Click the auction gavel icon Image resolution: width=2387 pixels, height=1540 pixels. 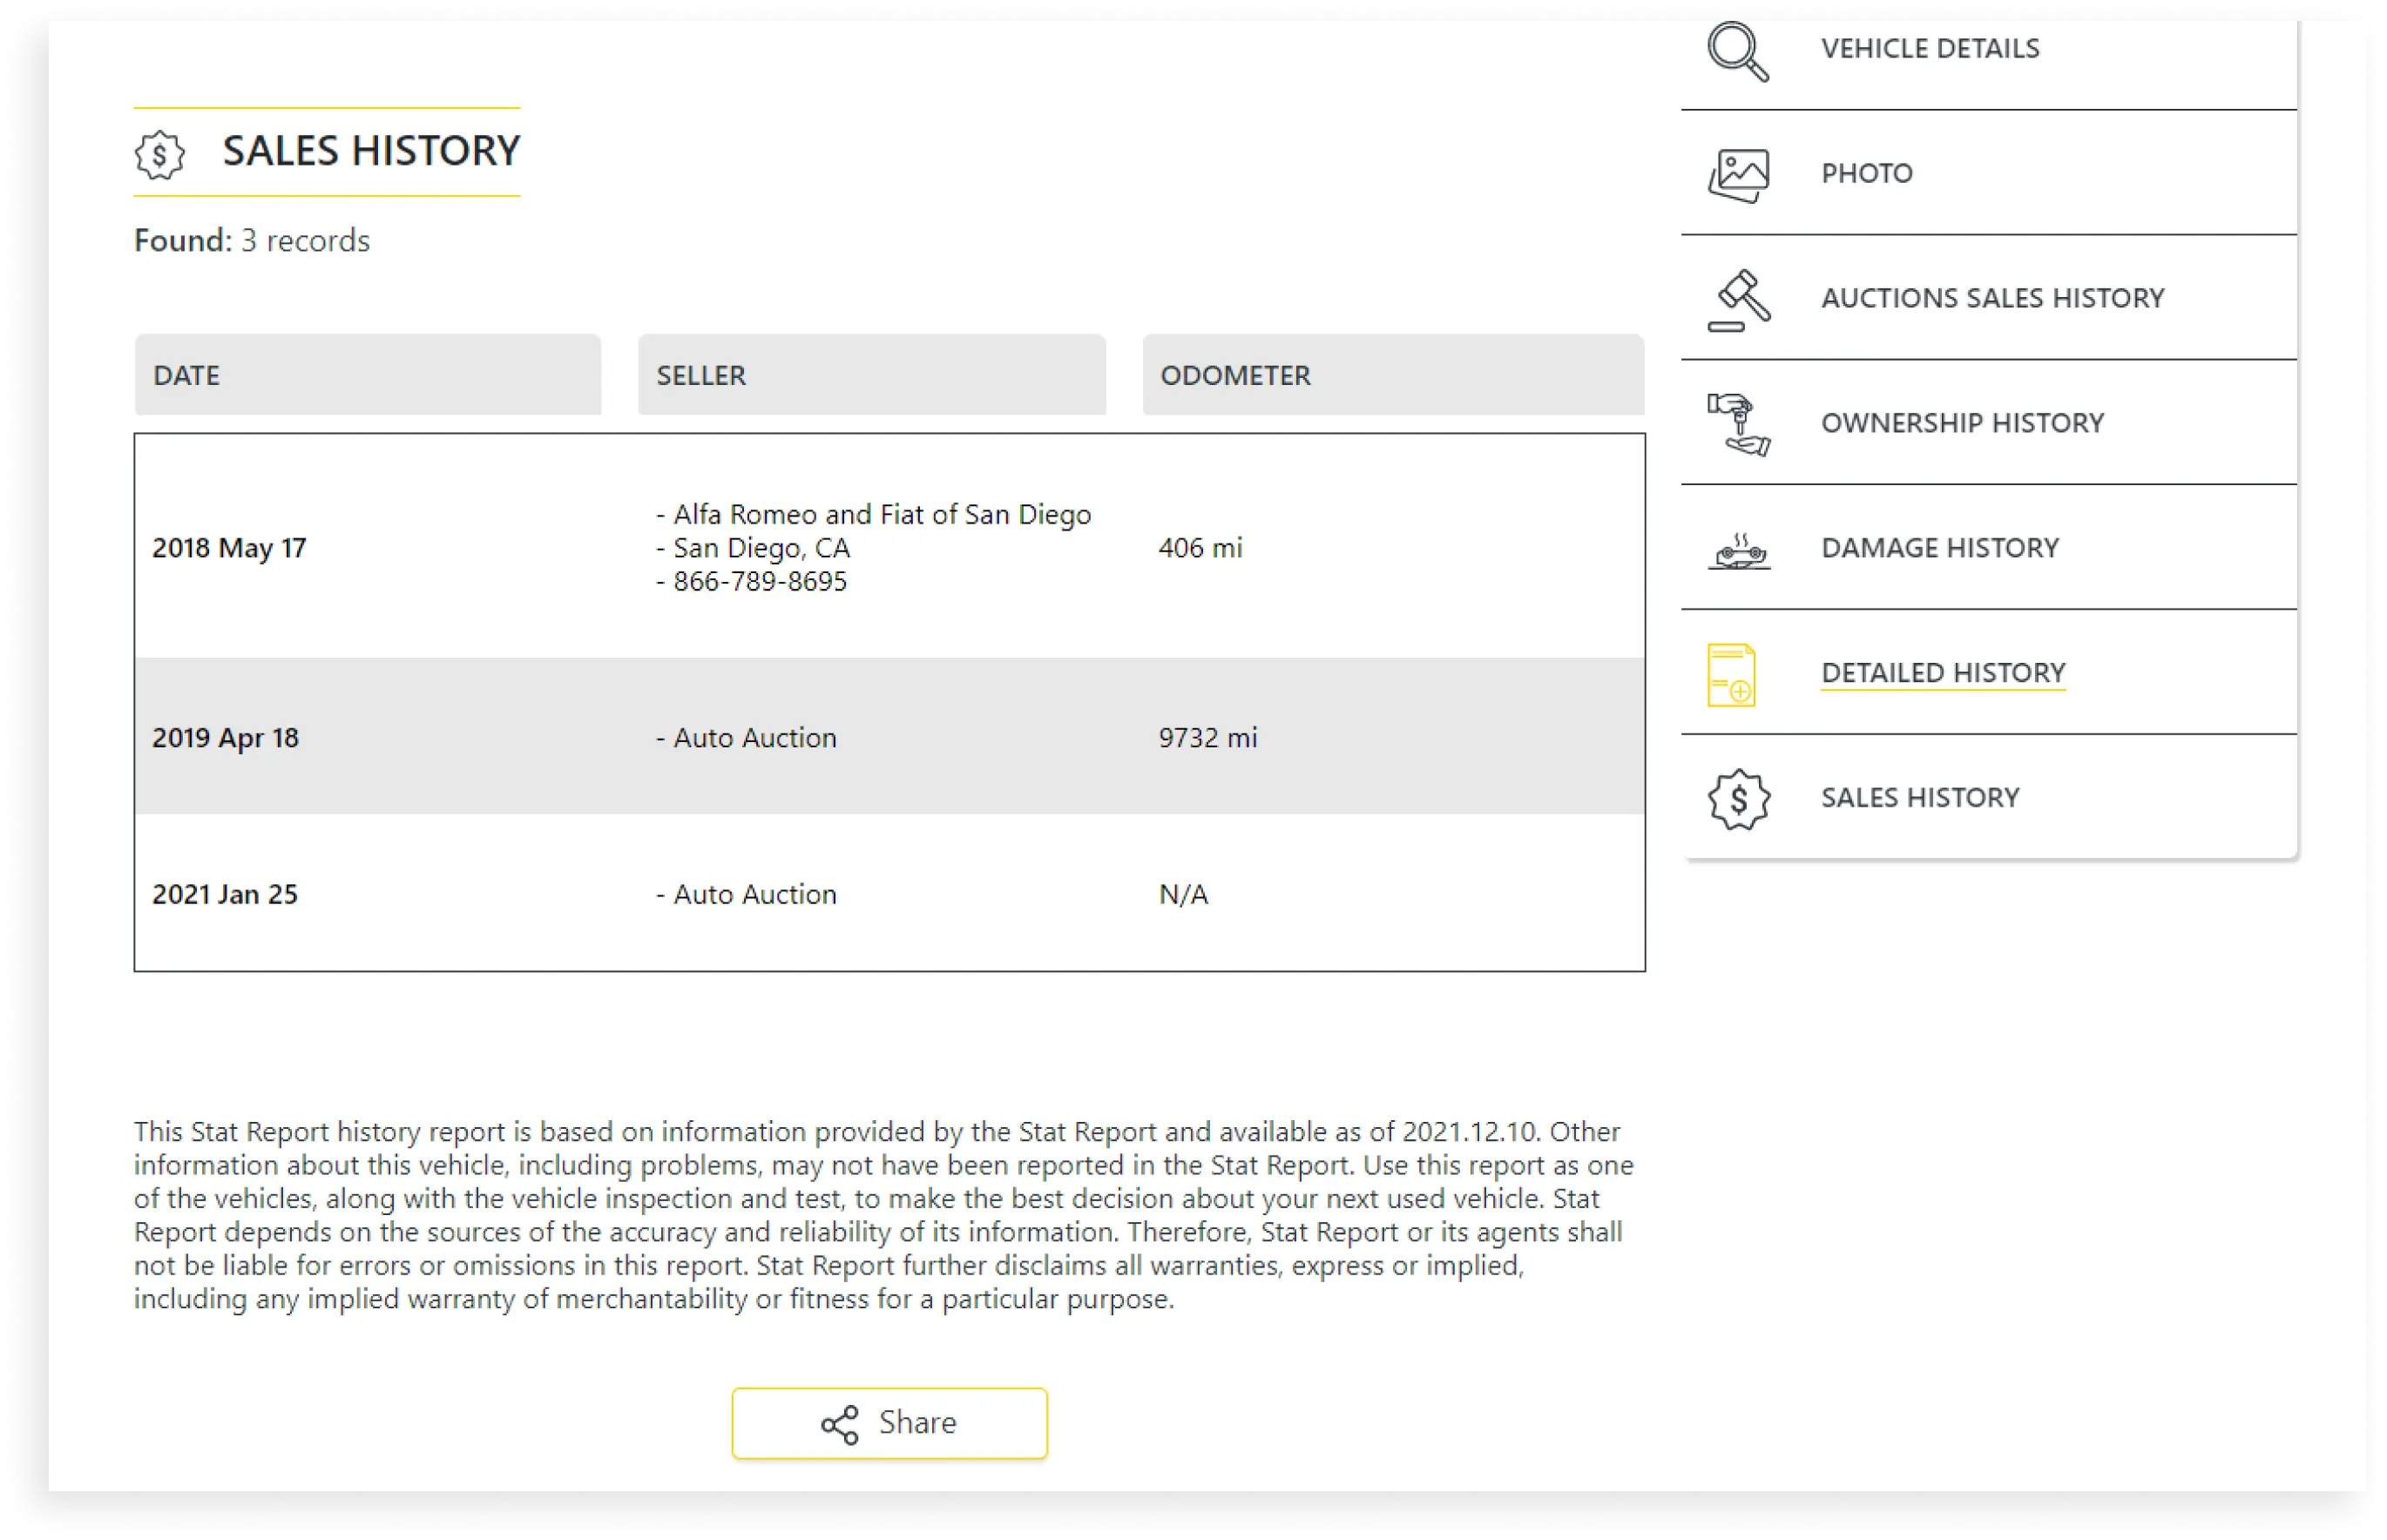coord(1738,300)
